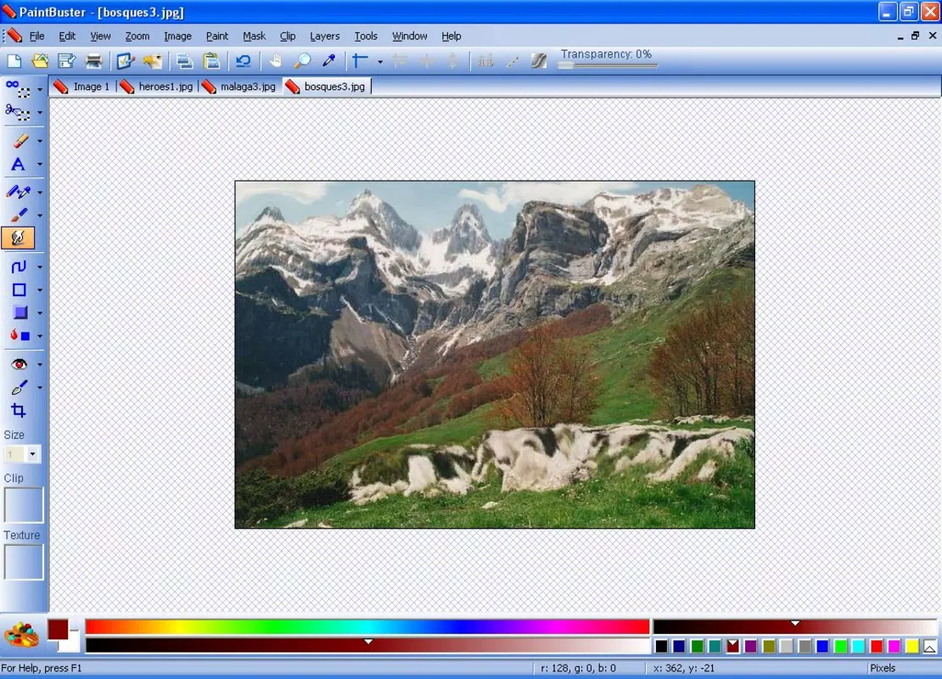Switch to the malaga3.jpg tab
This screenshot has height=679, width=942.
[x=239, y=87]
